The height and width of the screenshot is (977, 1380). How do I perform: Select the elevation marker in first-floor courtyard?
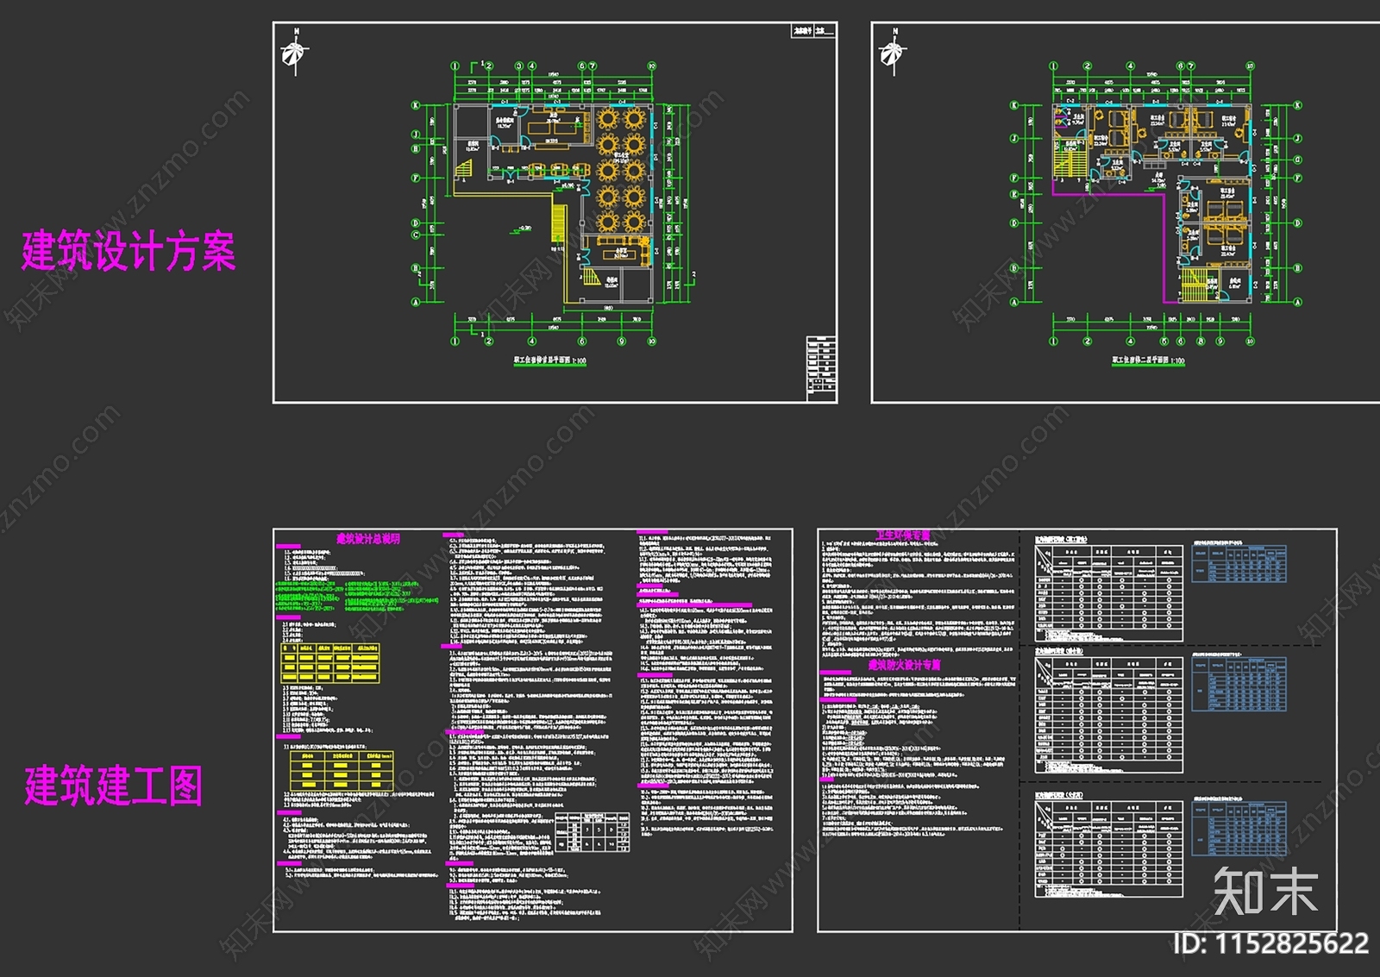click(521, 229)
